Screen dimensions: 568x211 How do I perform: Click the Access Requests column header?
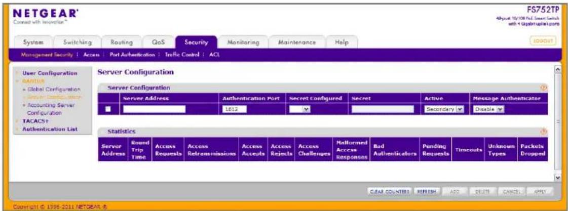tap(168, 149)
